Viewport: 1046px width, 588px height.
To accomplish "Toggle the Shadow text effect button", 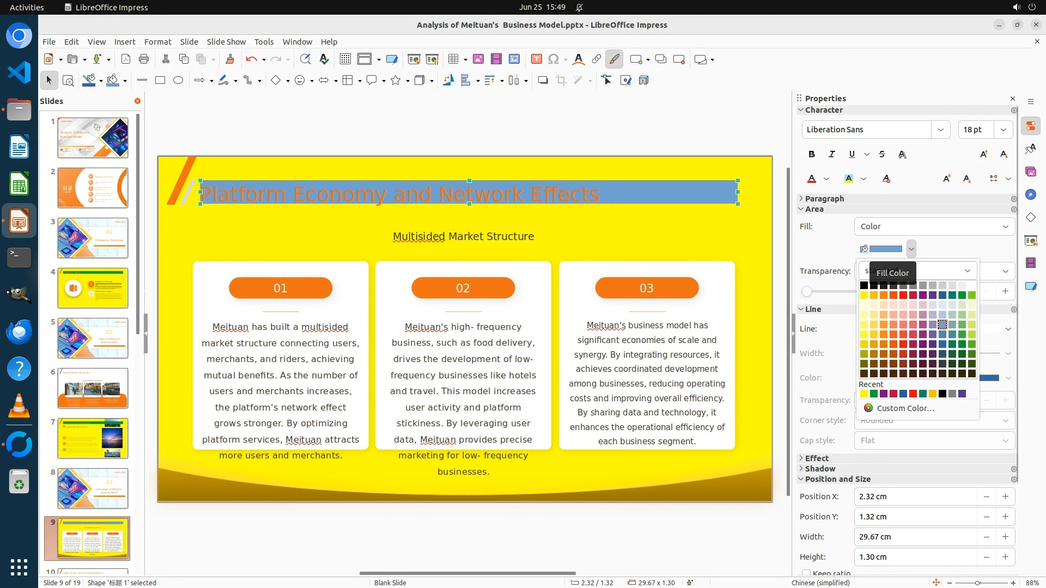I will click(x=902, y=154).
